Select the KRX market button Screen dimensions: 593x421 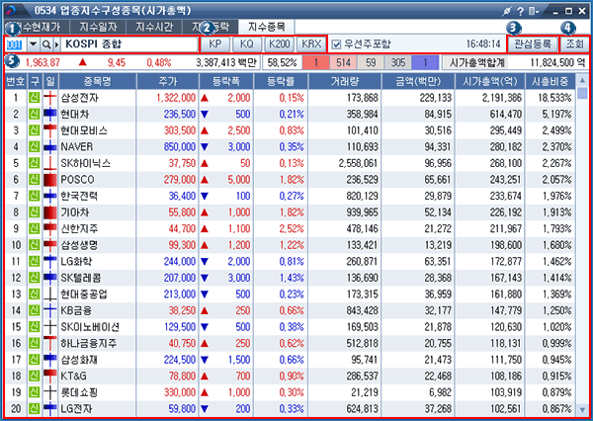[x=311, y=43]
